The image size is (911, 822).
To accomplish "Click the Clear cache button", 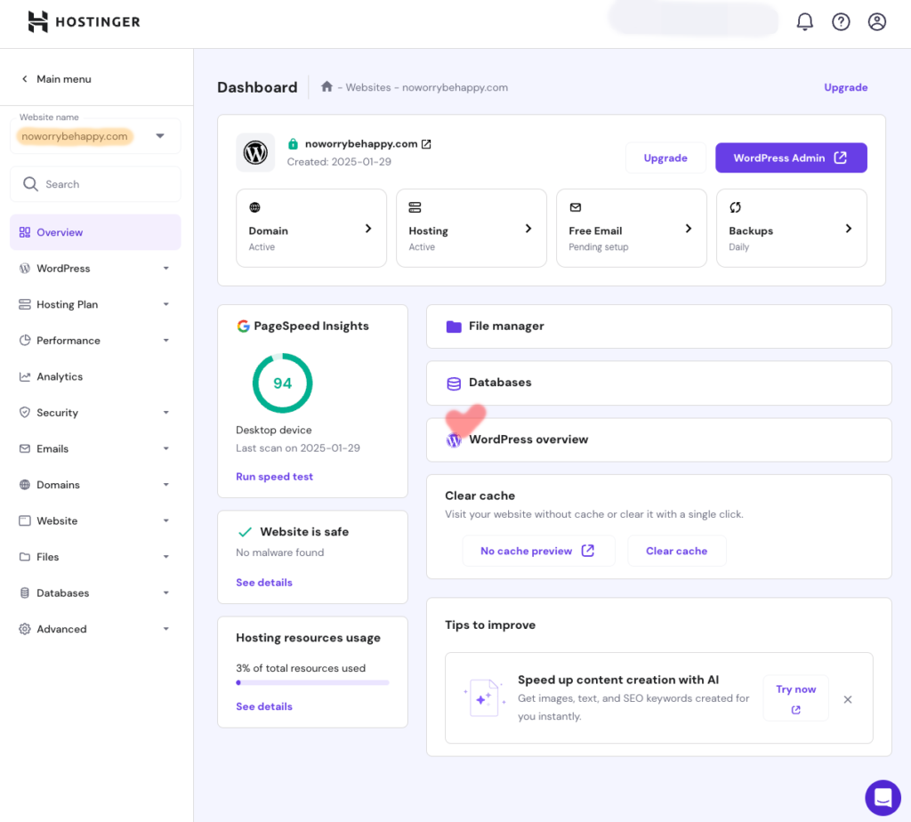I will [676, 551].
